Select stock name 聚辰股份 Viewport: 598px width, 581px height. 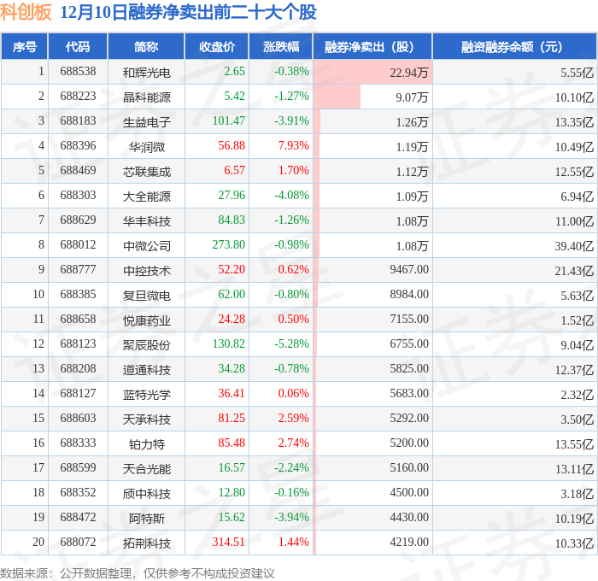click(x=146, y=345)
